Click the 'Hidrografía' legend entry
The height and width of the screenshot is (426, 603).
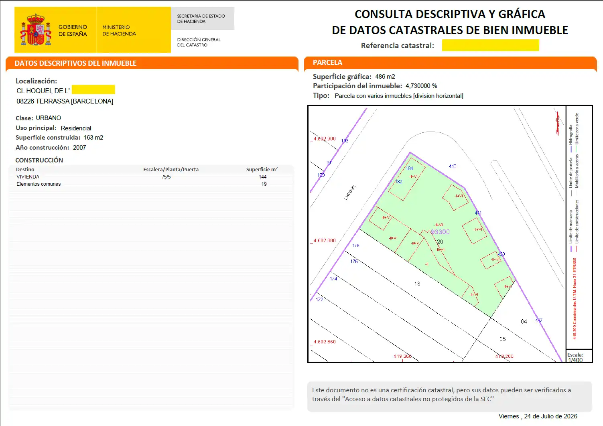pos(571,138)
